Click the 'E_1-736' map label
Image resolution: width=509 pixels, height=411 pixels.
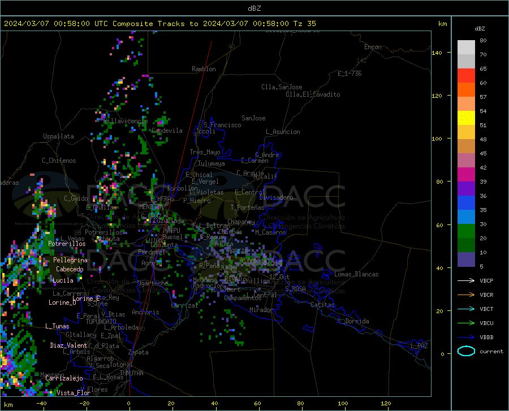click(350, 73)
